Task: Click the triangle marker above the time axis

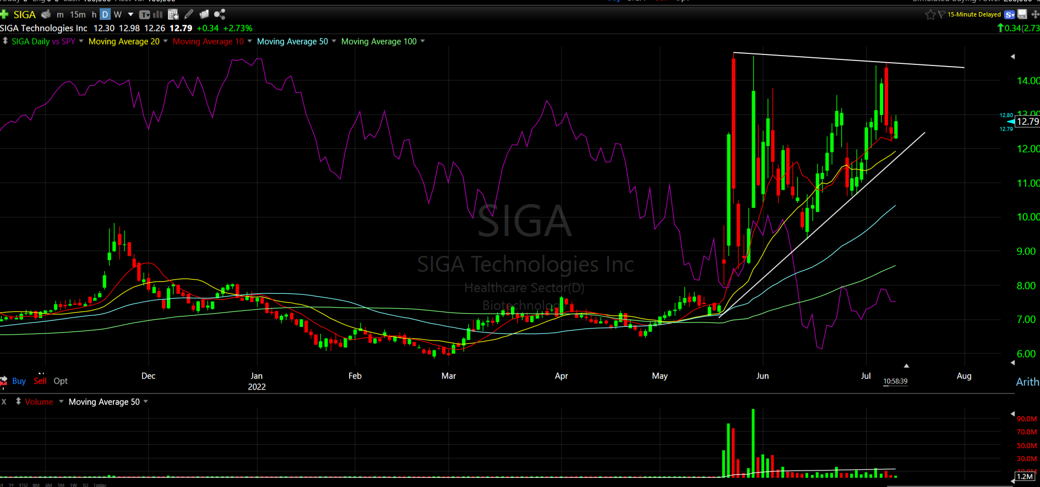Action: click(906, 365)
